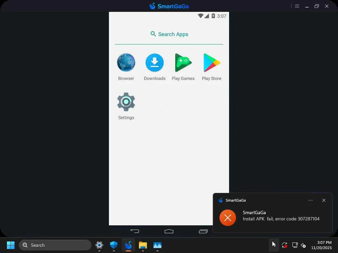This screenshot has height=253, width=338.
Task: Dismiss the SmartGaGa notification
Action: (x=324, y=200)
